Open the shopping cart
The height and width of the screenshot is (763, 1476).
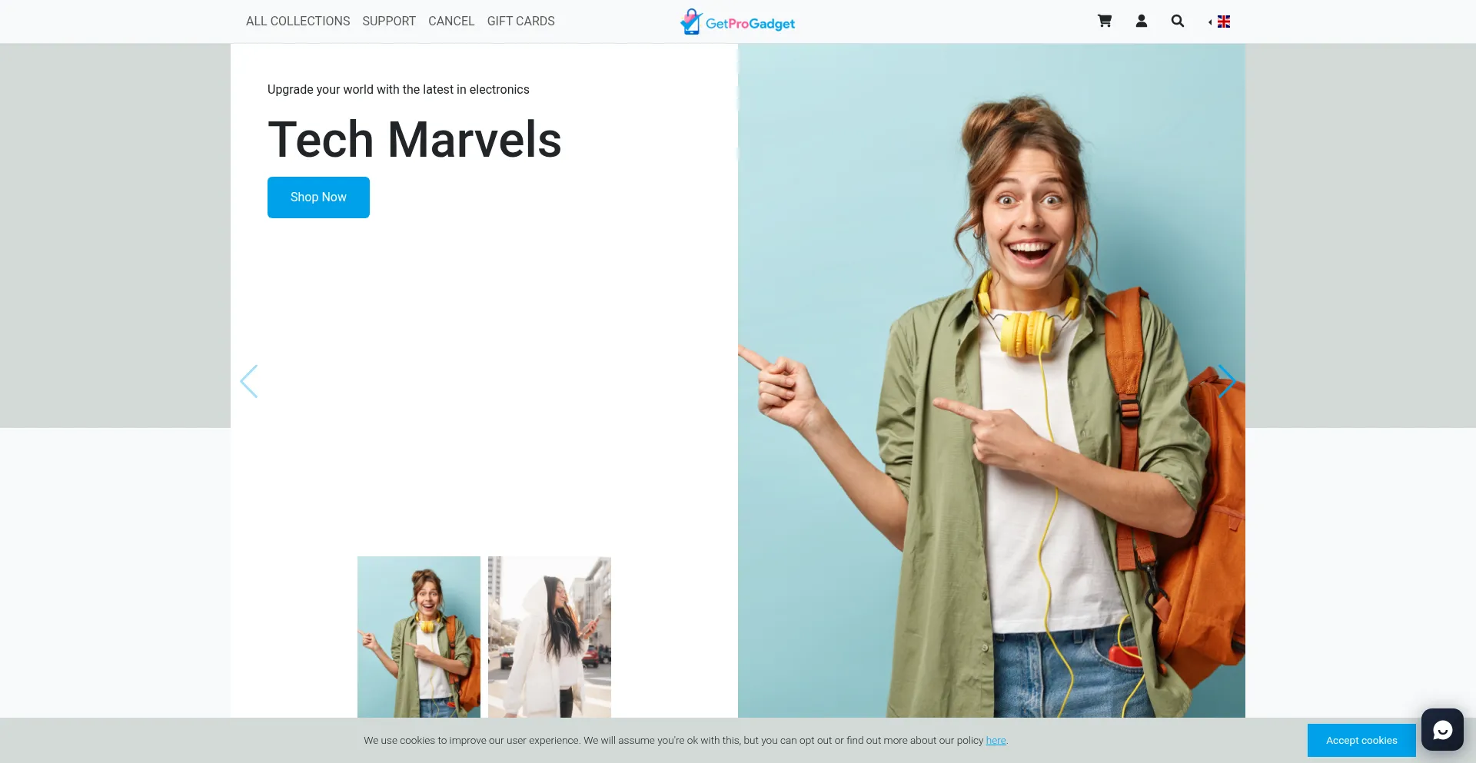pos(1105,22)
